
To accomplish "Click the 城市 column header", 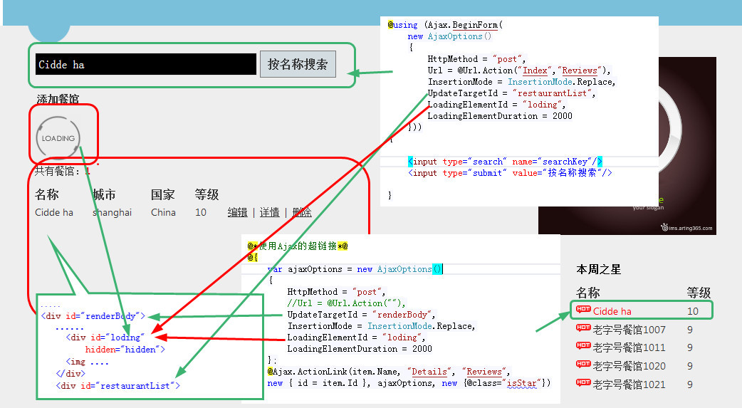I will click(x=104, y=194).
